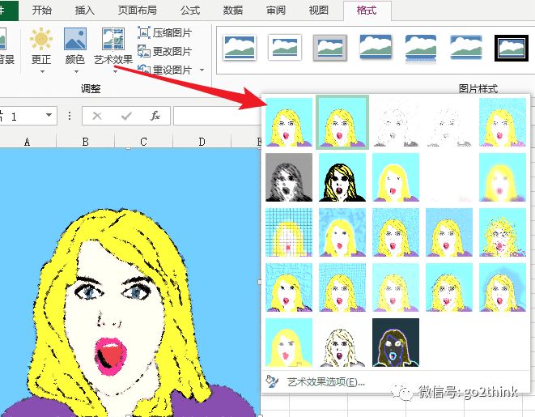
Task: Select the 格式 tab
Action: click(367, 11)
